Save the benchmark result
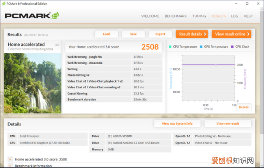 [x=133, y=34]
